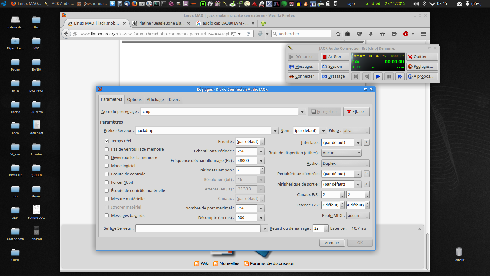
Task: Open the Fréquence d'échantillonnage dropdown
Action: coord(261,161)
